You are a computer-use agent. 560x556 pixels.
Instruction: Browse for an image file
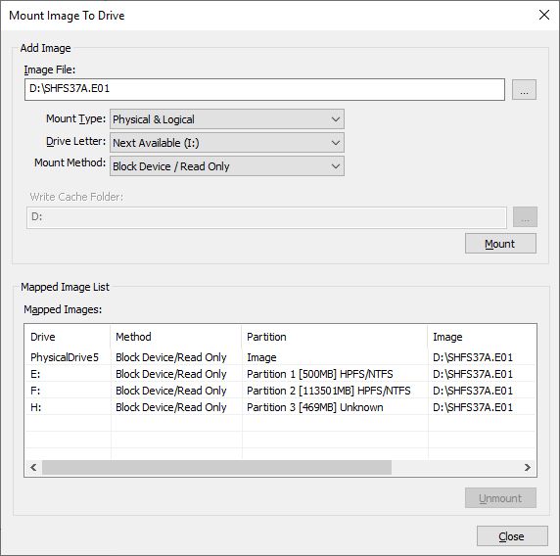[x=524, y=89]
